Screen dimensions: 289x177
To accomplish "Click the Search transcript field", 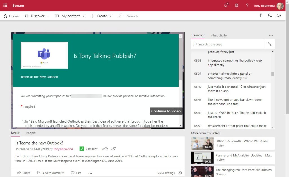I will pyautogui.click(x=229, y=44).
